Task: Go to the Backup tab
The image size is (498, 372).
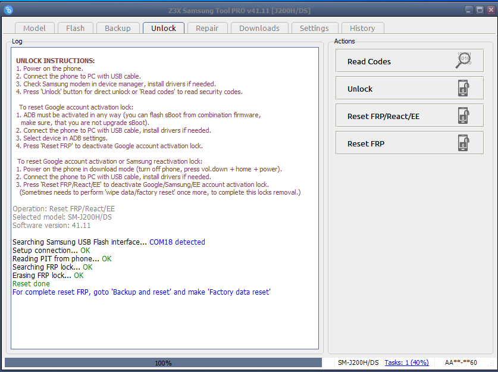Action: click(118, 29)
